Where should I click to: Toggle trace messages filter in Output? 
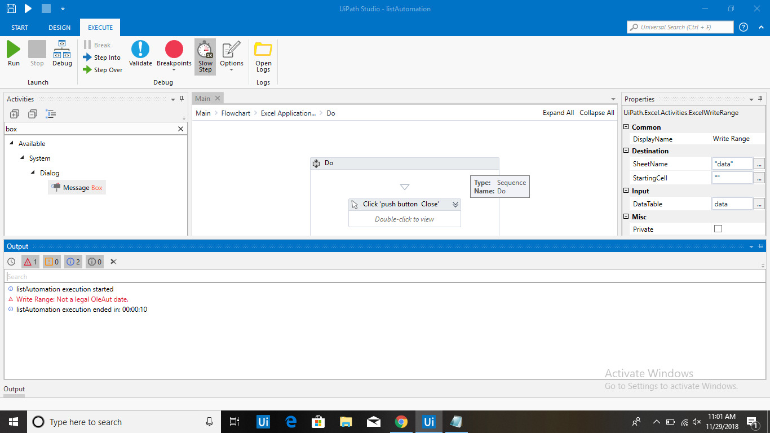click(94, 262)
